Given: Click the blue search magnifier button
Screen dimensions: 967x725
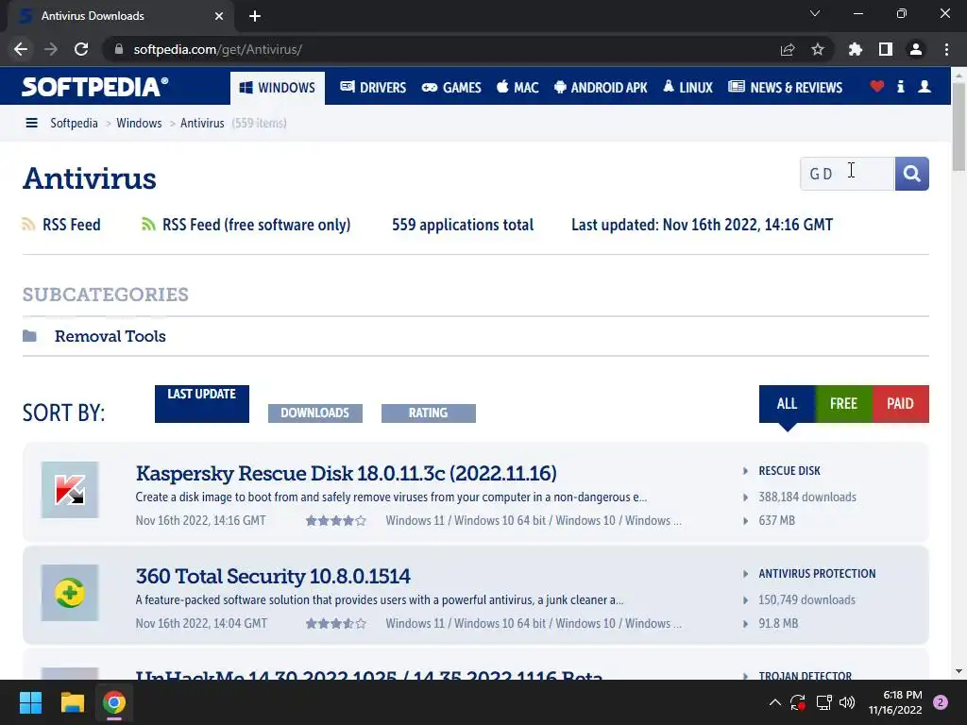Looking at the screenshot, I should coord(911,174).
